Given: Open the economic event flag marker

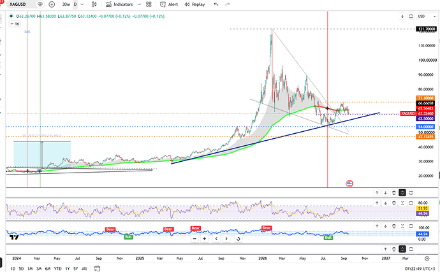Looking at the screenshot, I should tap(349, 183).
